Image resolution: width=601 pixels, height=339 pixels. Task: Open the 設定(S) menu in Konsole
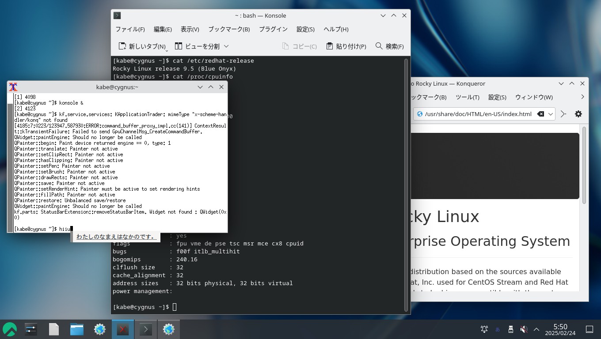point(305,29)
